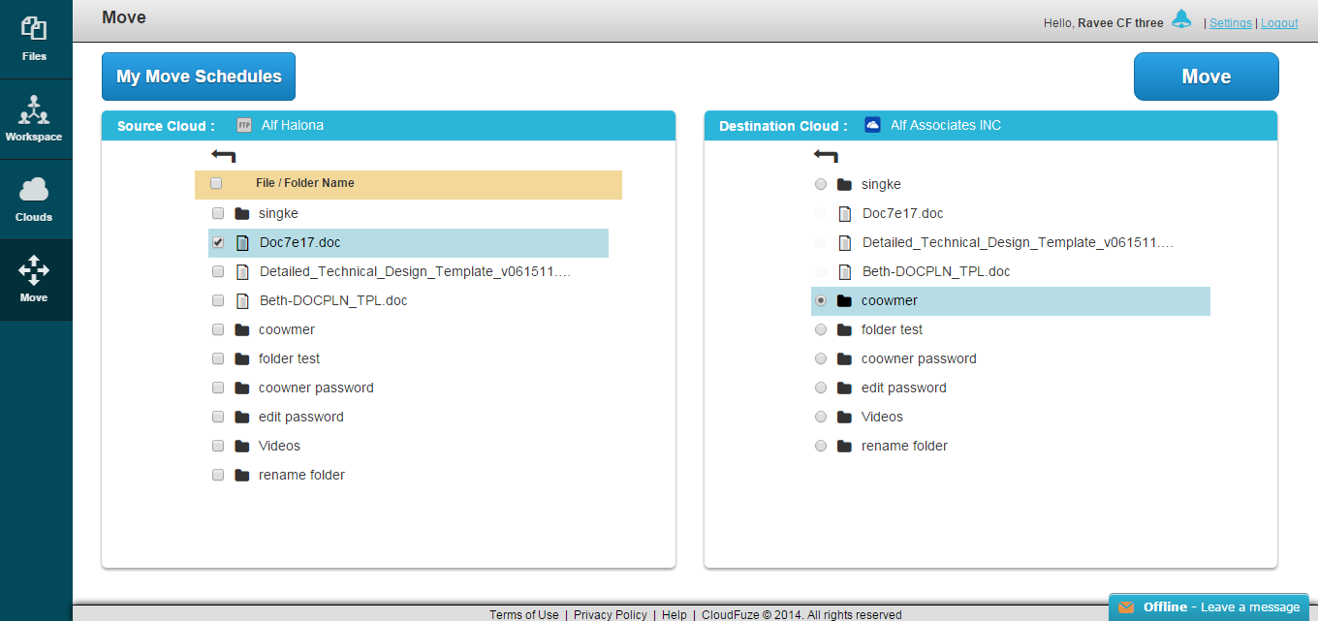Click destination folder icon for edit password
Screen dimensions: 1318x621
(844, 388)
